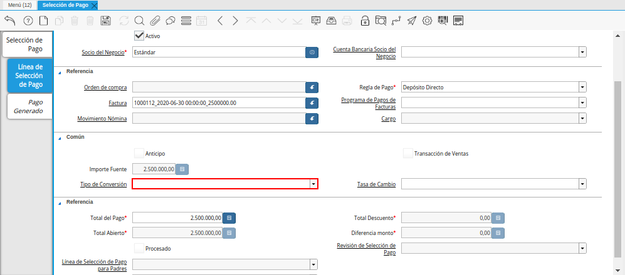
Task: Switch to the Pago Generado tab
Action: pos(29,107)
